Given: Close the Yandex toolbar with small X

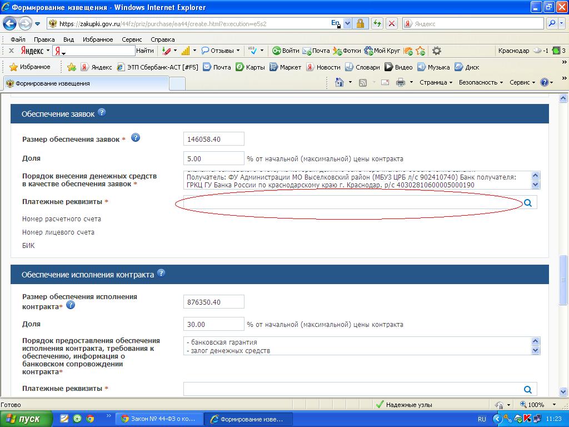Looking at the screenshot, I should tap(11, 51).
